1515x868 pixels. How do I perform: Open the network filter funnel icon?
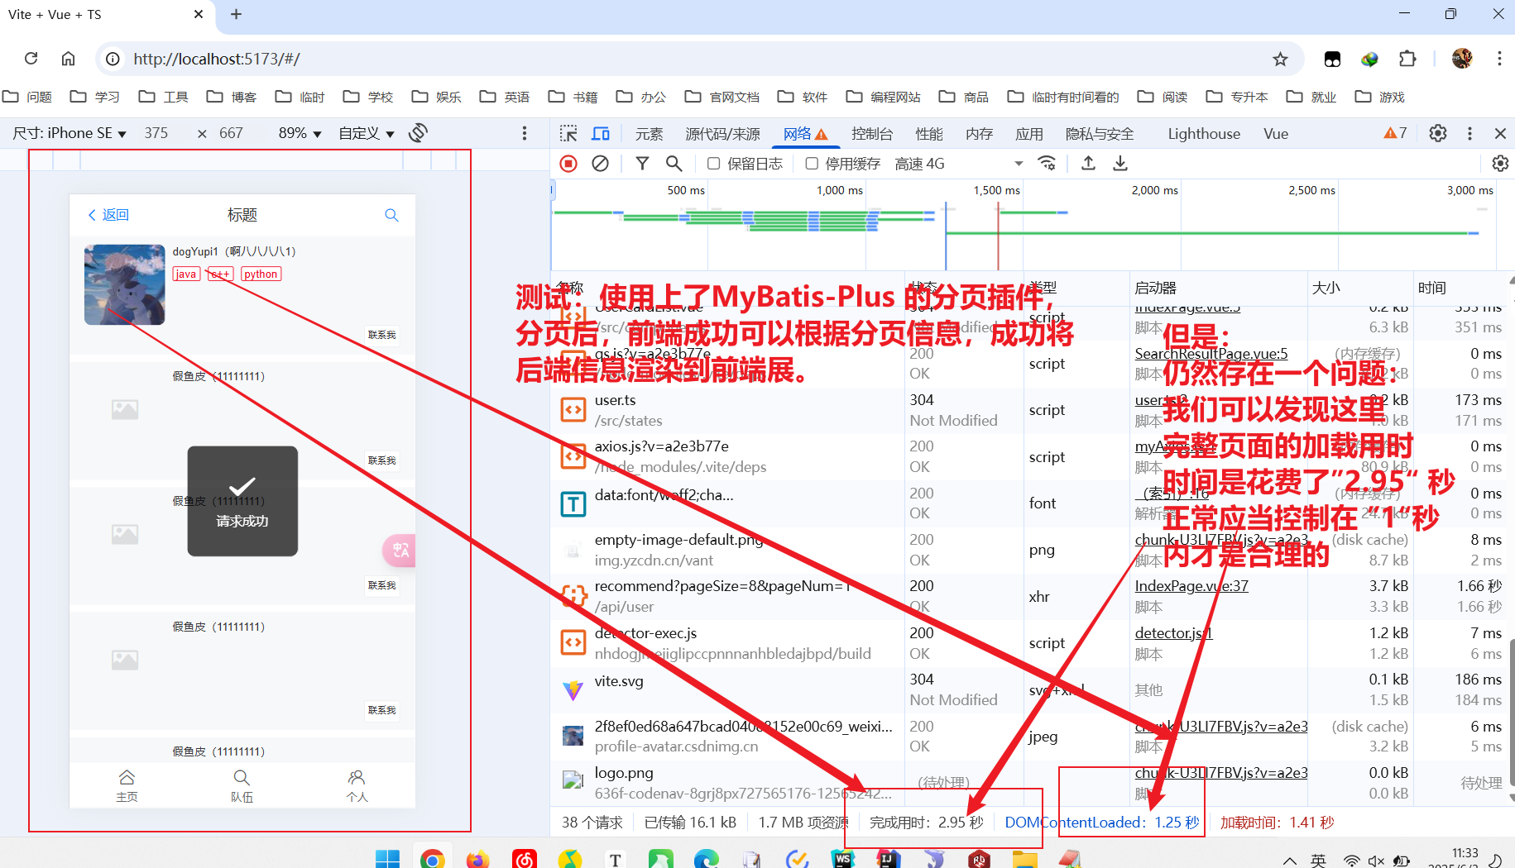(642, 164)
